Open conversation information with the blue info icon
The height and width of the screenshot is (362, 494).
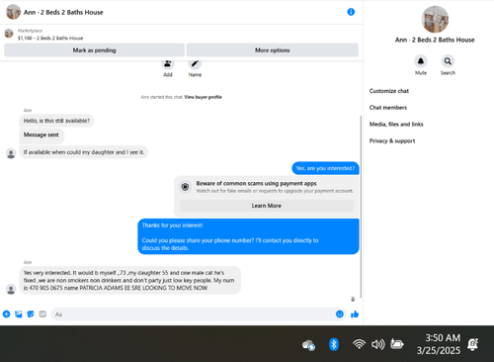[x=351, y=12]
